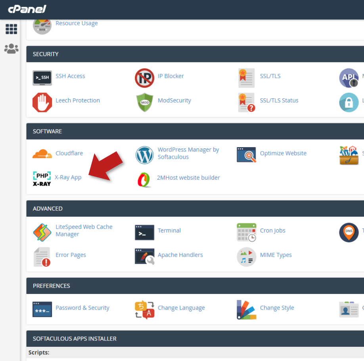Click the SSH Access terminal icon
The height and width of the screenshot is (361, 364).
point(42,78)
